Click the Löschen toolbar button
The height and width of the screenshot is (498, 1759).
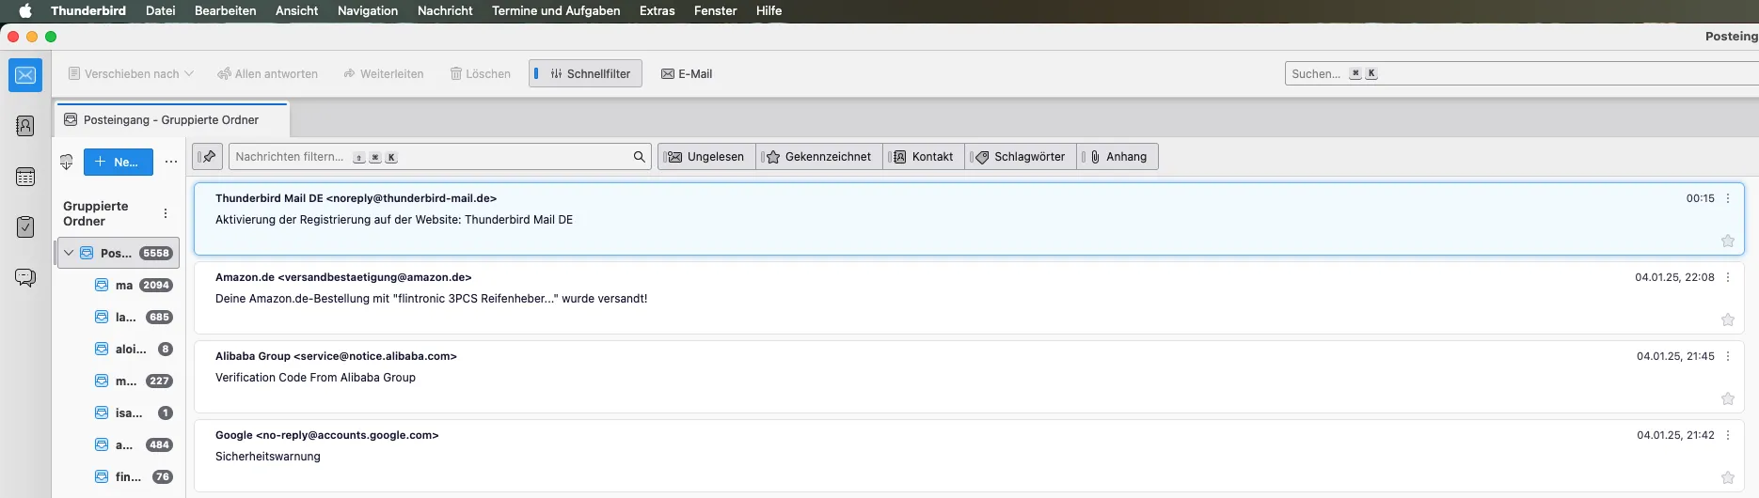[481, 73]
